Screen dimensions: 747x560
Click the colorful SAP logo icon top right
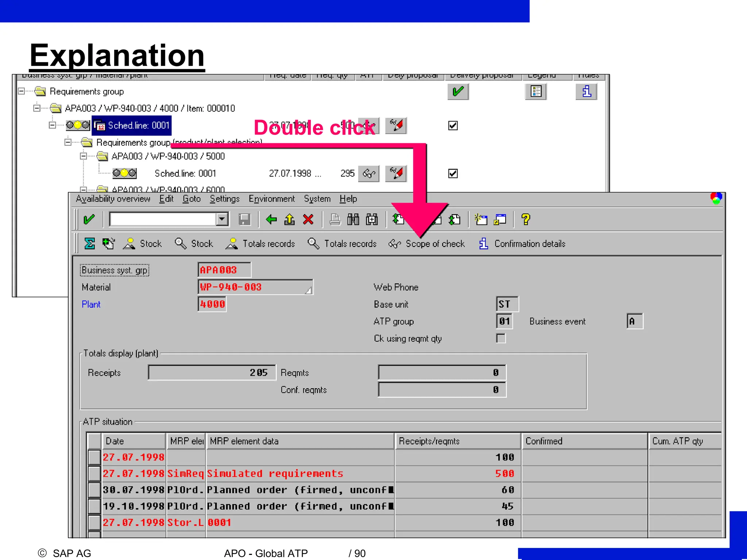[716, 198]
